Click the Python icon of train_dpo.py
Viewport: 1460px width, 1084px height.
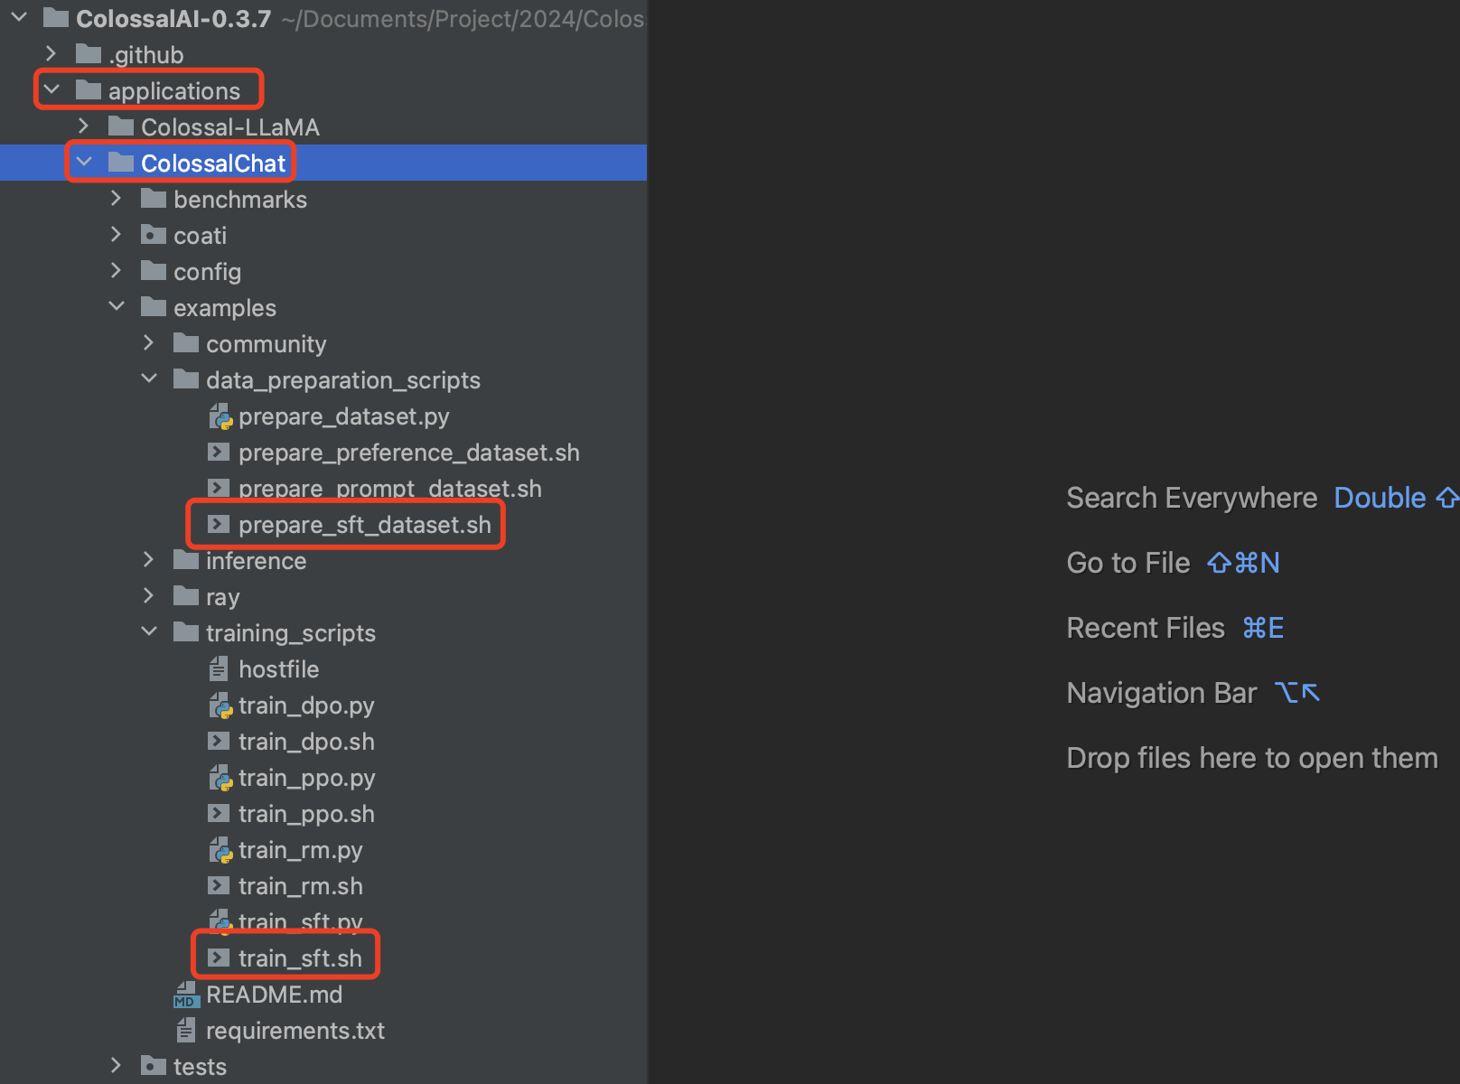tap(220, 705)
